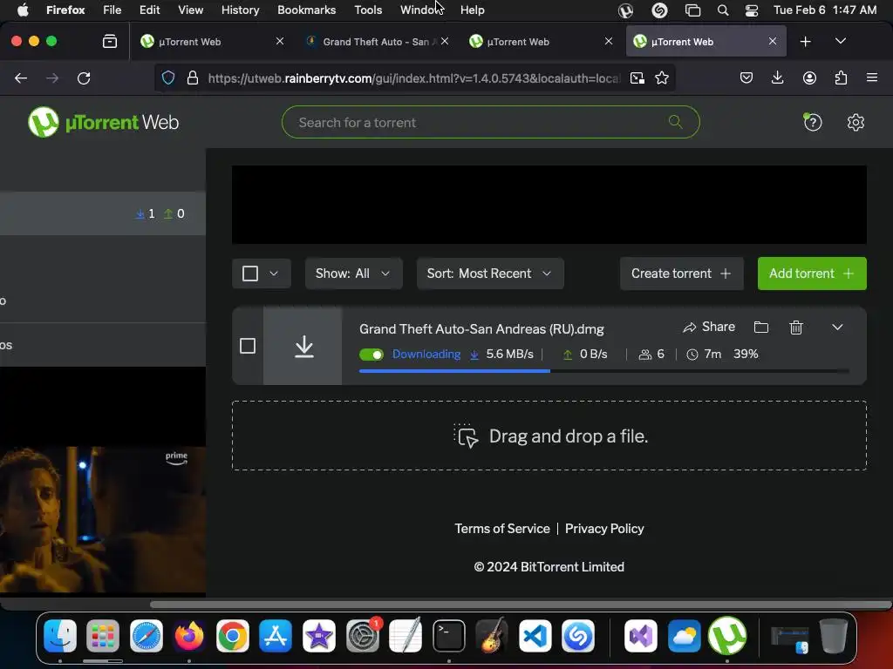
Task: Open the History menu
Action: coord(240,10)
